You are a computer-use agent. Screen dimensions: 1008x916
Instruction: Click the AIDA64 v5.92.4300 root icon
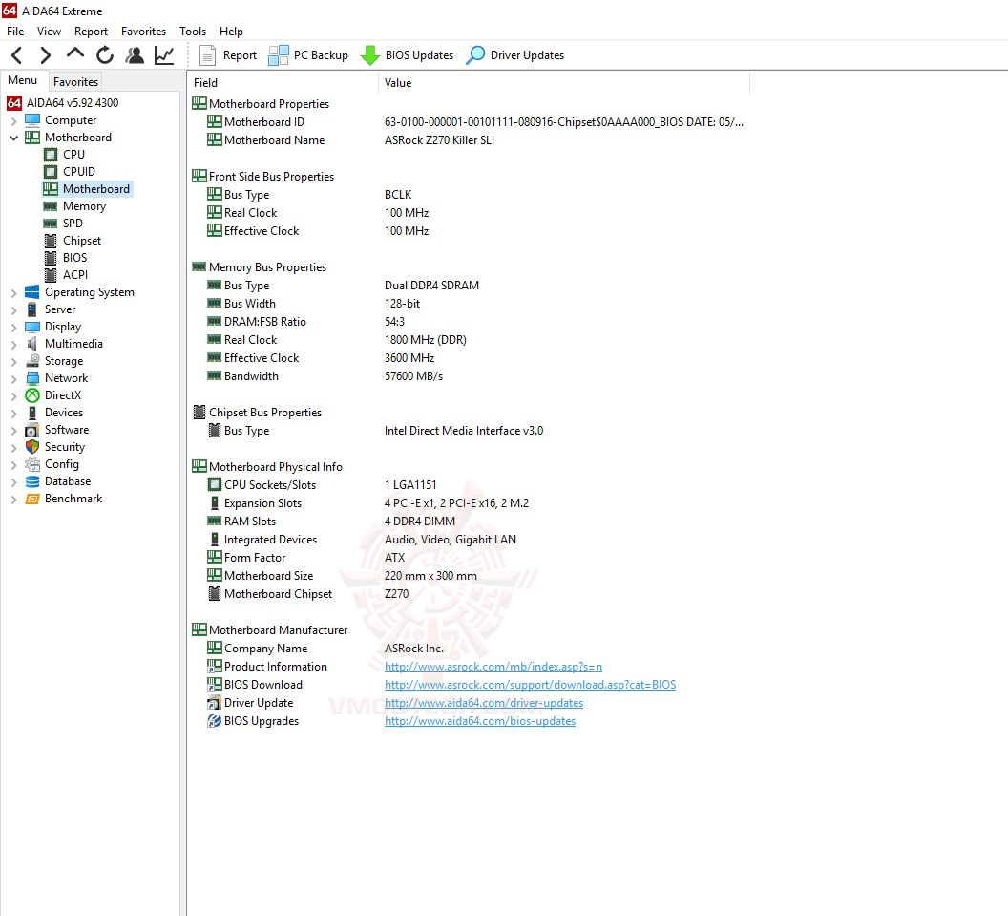point(14,103)
